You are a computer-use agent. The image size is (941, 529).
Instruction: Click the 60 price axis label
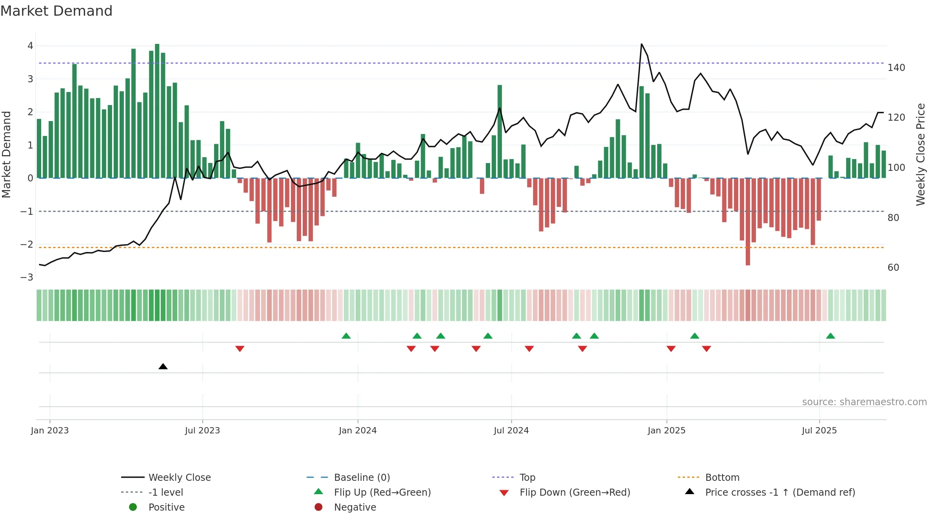click(894, 268)
